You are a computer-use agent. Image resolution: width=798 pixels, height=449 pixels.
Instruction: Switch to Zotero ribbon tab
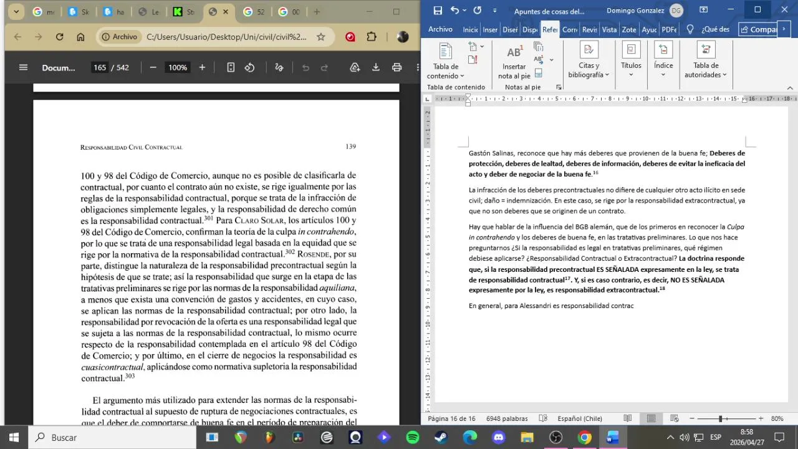[629, 29]
